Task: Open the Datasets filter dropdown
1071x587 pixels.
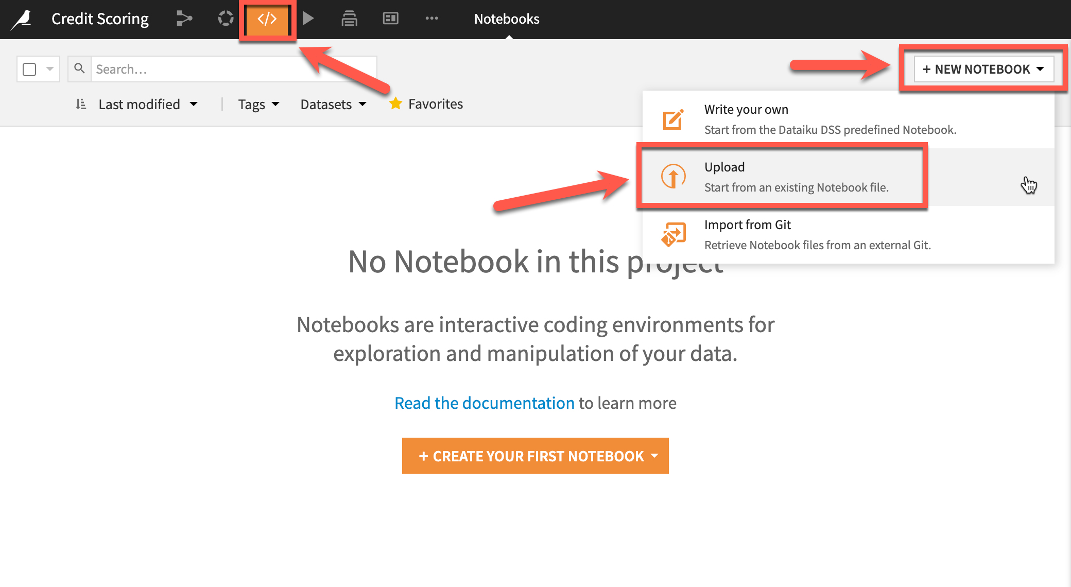Action: point(333,104)
